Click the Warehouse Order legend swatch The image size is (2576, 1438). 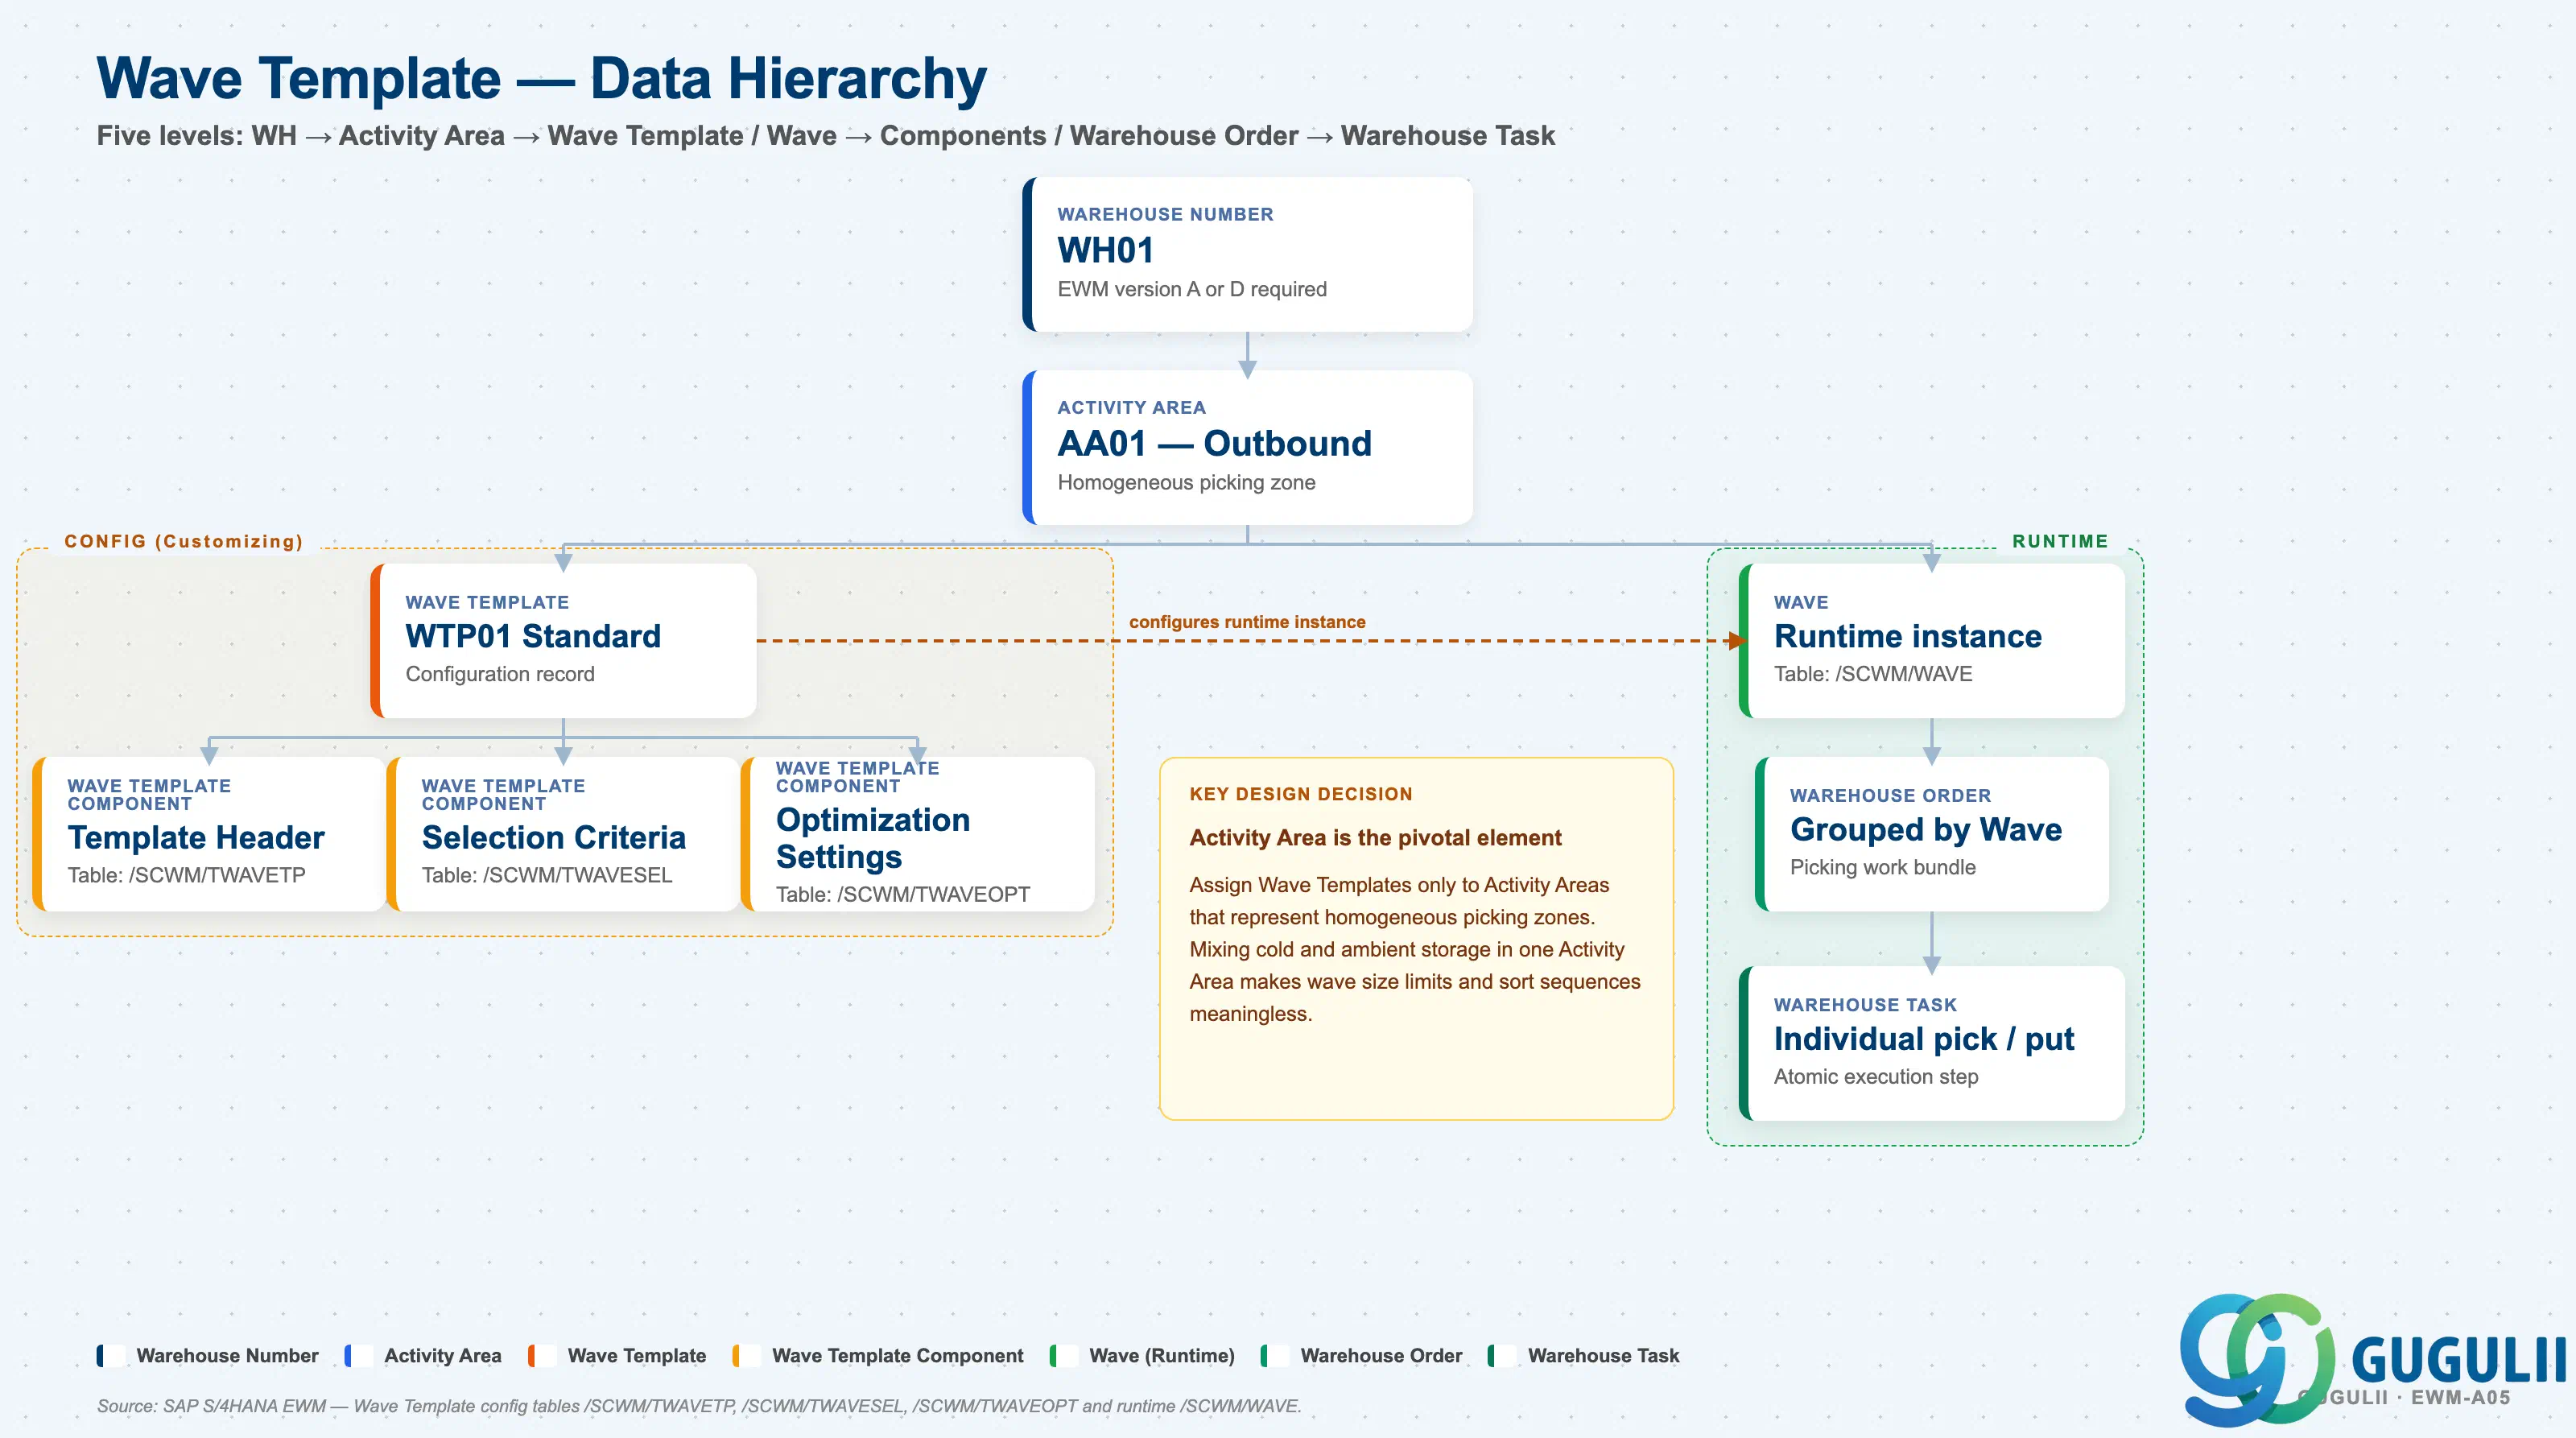(x=1275, y=1356)
